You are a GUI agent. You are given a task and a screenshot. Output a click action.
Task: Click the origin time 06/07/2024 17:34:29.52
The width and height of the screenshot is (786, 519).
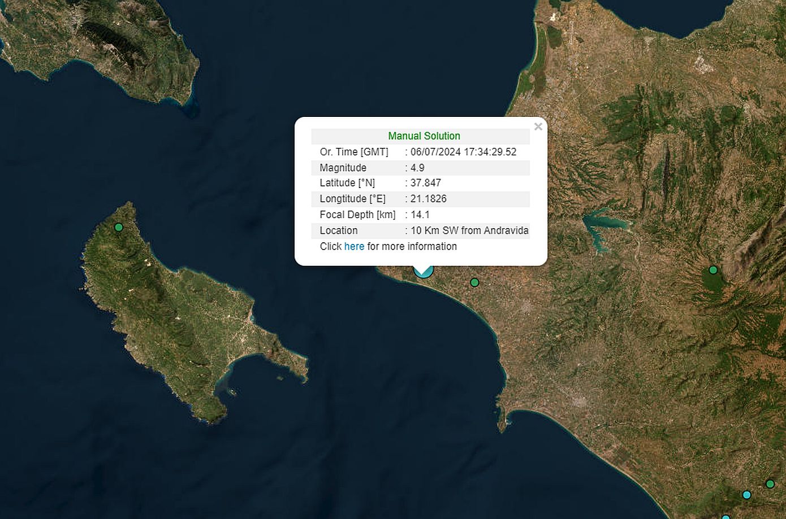click(463, 152)
